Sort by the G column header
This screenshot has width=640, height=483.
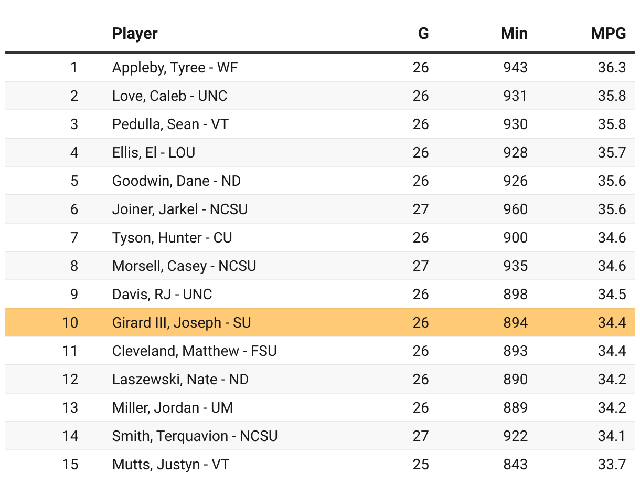tap(423, 34)
